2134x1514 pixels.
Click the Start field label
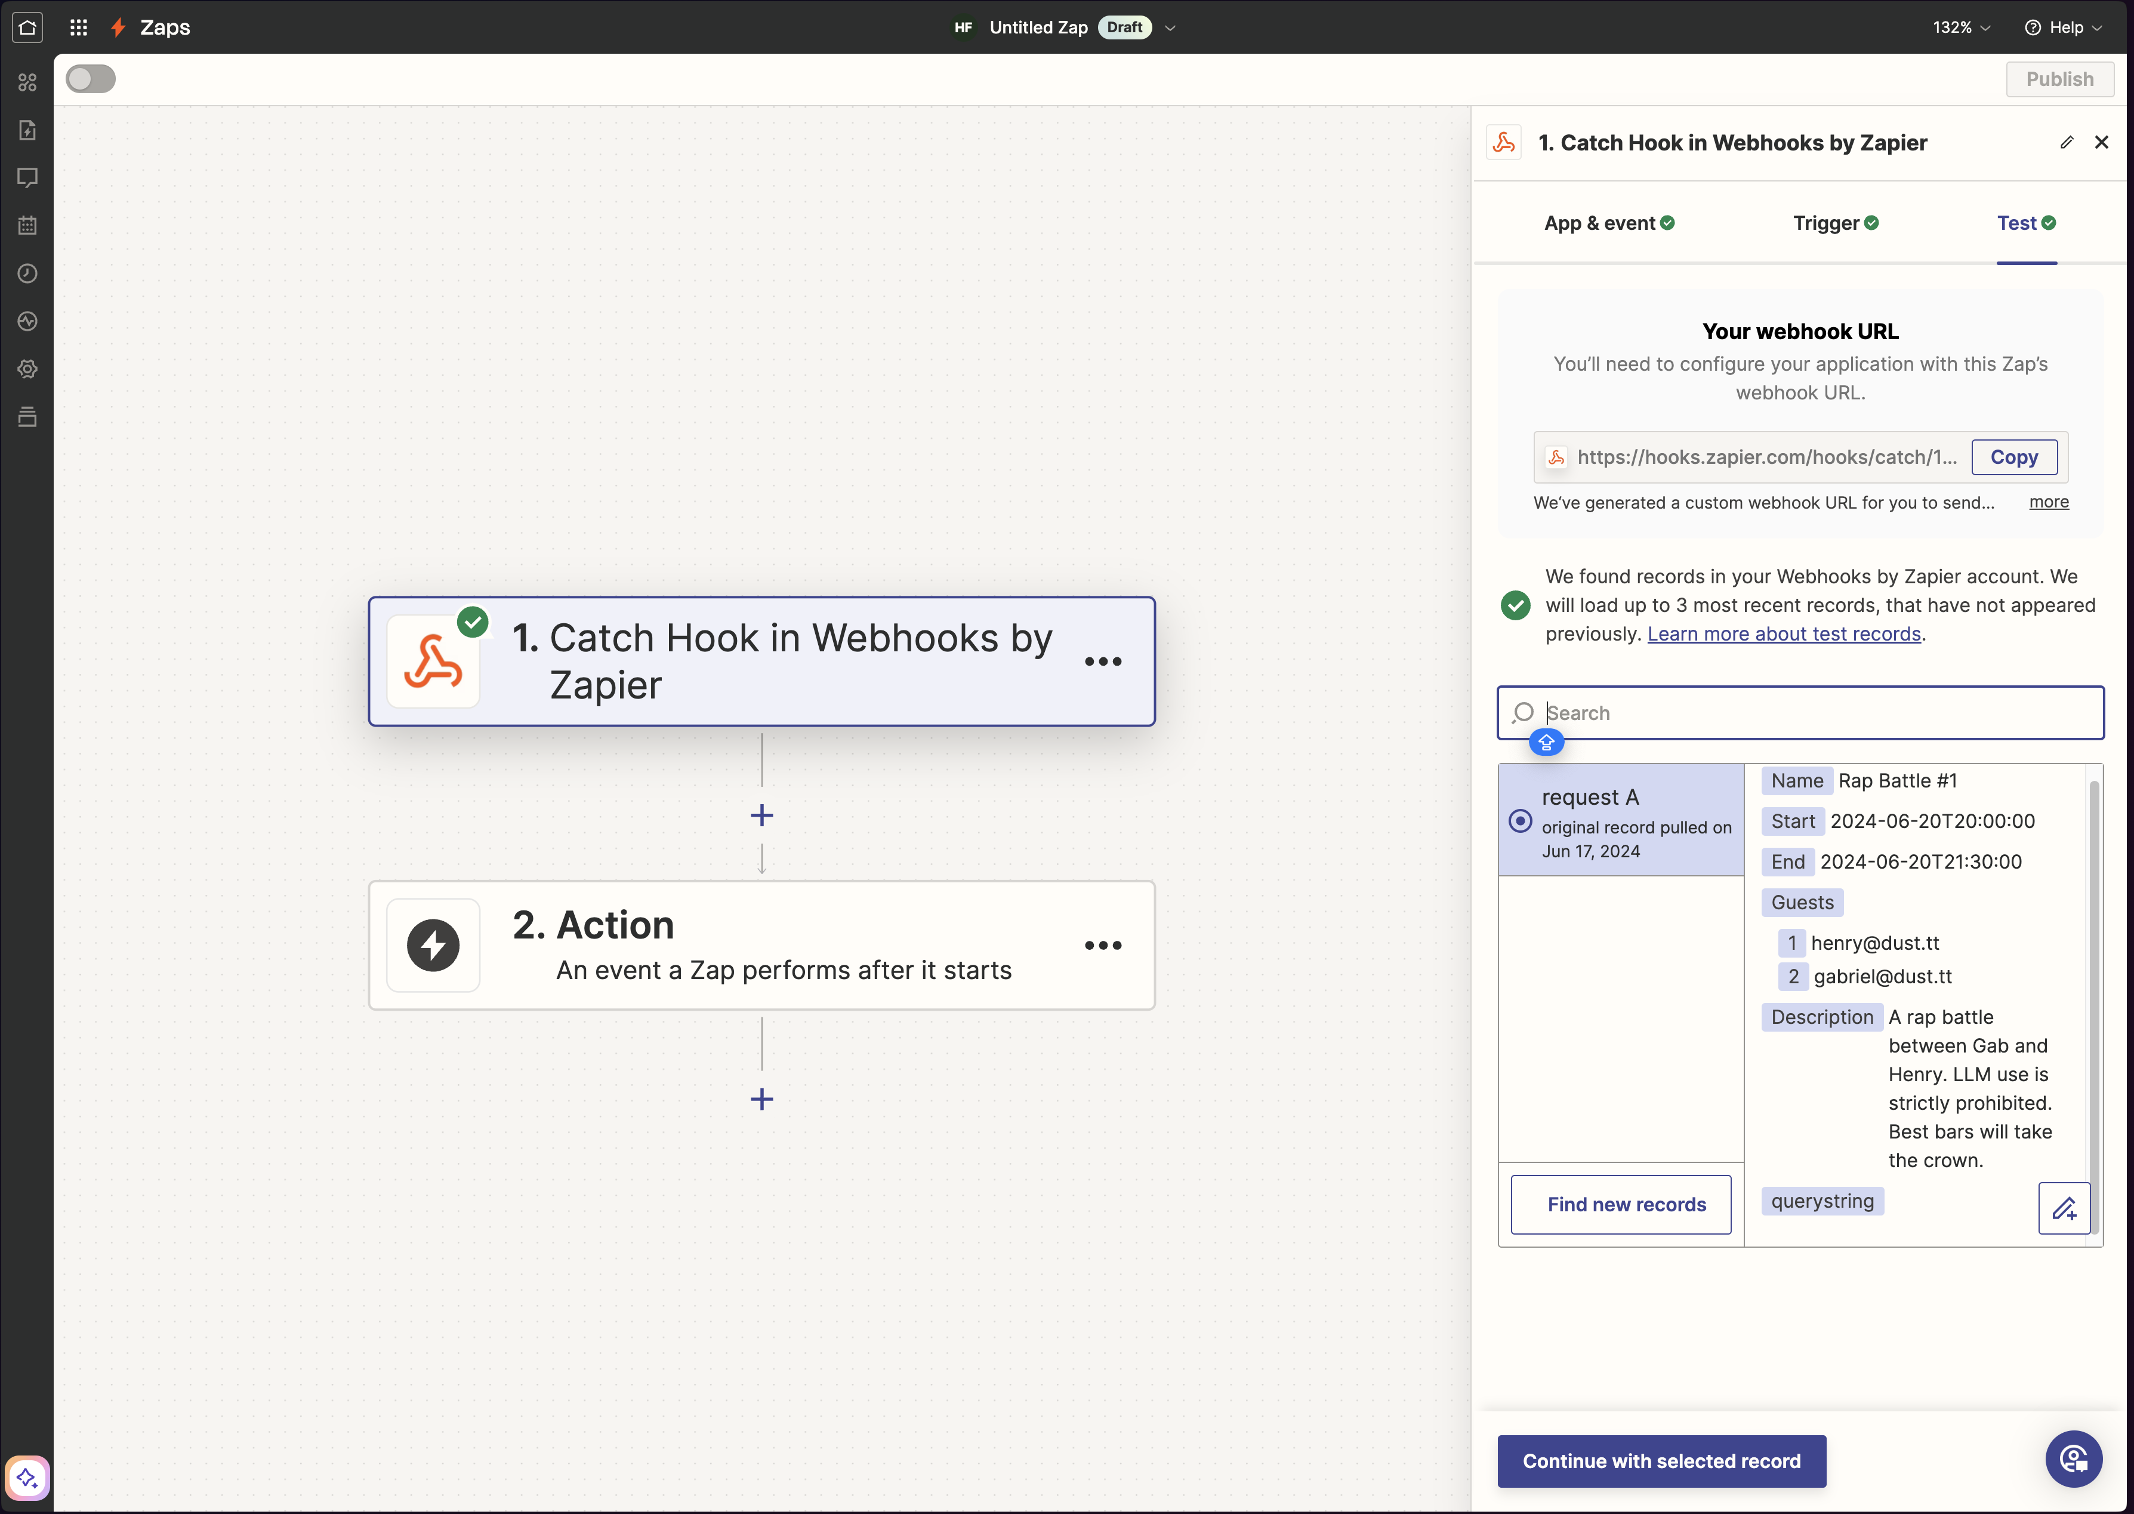tap(1792, 821)
